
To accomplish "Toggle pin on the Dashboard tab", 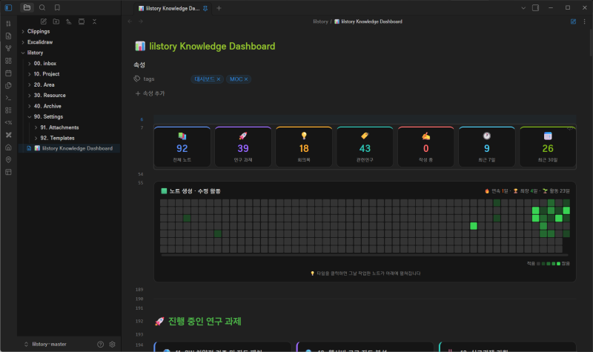I will coord(205,8).
